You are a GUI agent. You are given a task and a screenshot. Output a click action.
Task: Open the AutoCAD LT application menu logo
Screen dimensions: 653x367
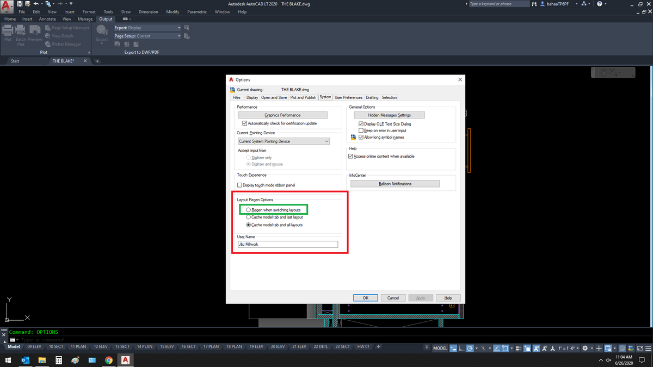7,6
